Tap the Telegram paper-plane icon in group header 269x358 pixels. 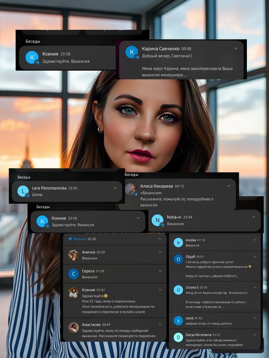point(70,239)
